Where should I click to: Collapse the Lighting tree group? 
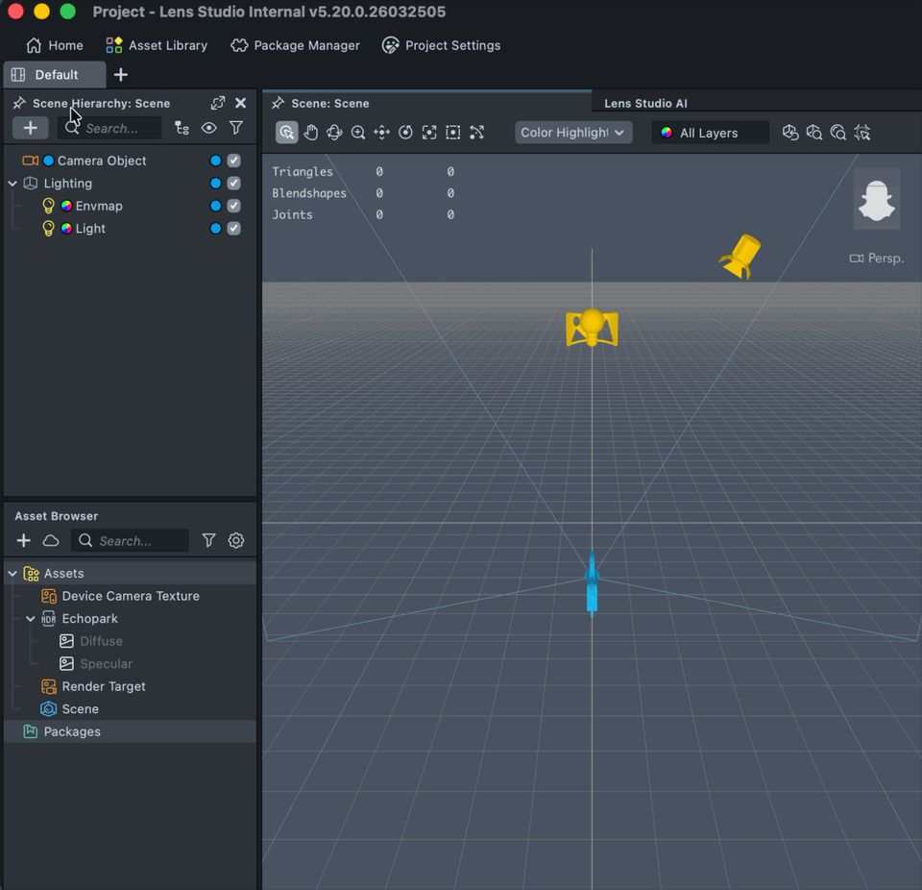point(12,184)
